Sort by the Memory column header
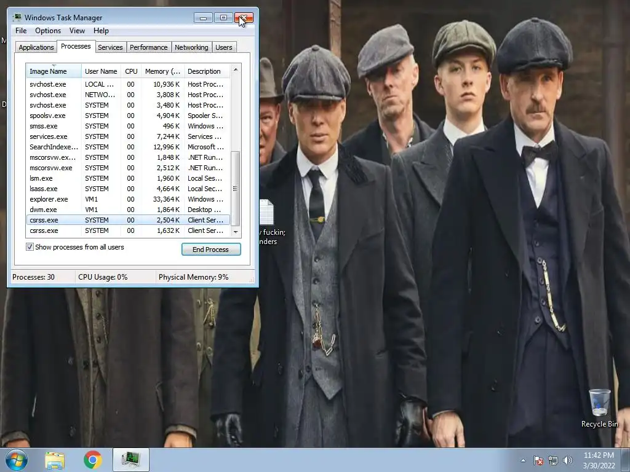Image resolution: width=630 pixels, height=472 pixels. (x=162, y=71)
